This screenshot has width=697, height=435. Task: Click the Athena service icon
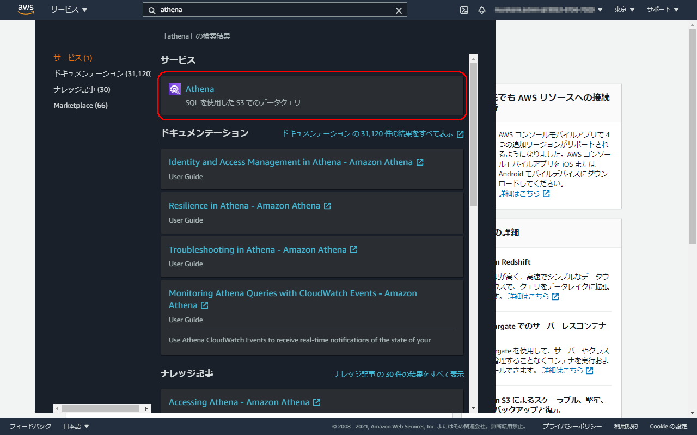175,89
